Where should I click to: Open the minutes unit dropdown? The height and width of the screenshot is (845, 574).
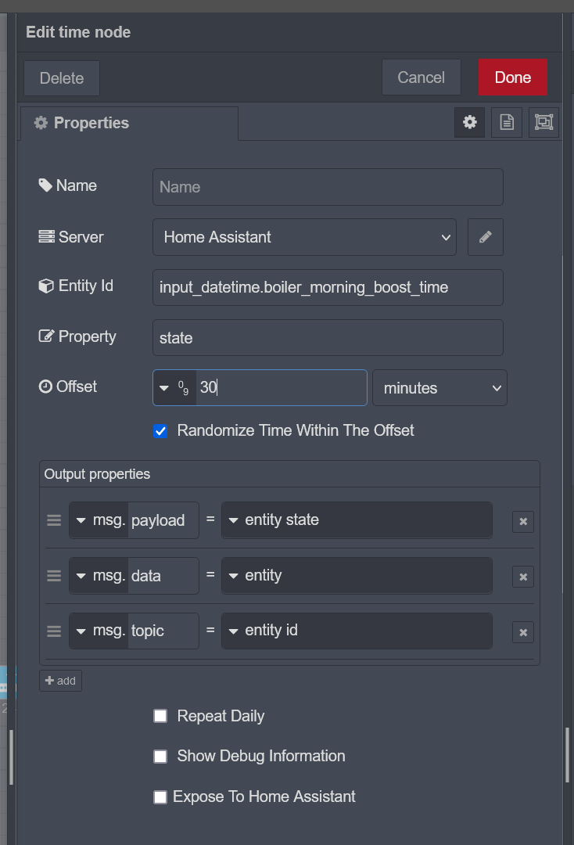(x=439, y=387)
